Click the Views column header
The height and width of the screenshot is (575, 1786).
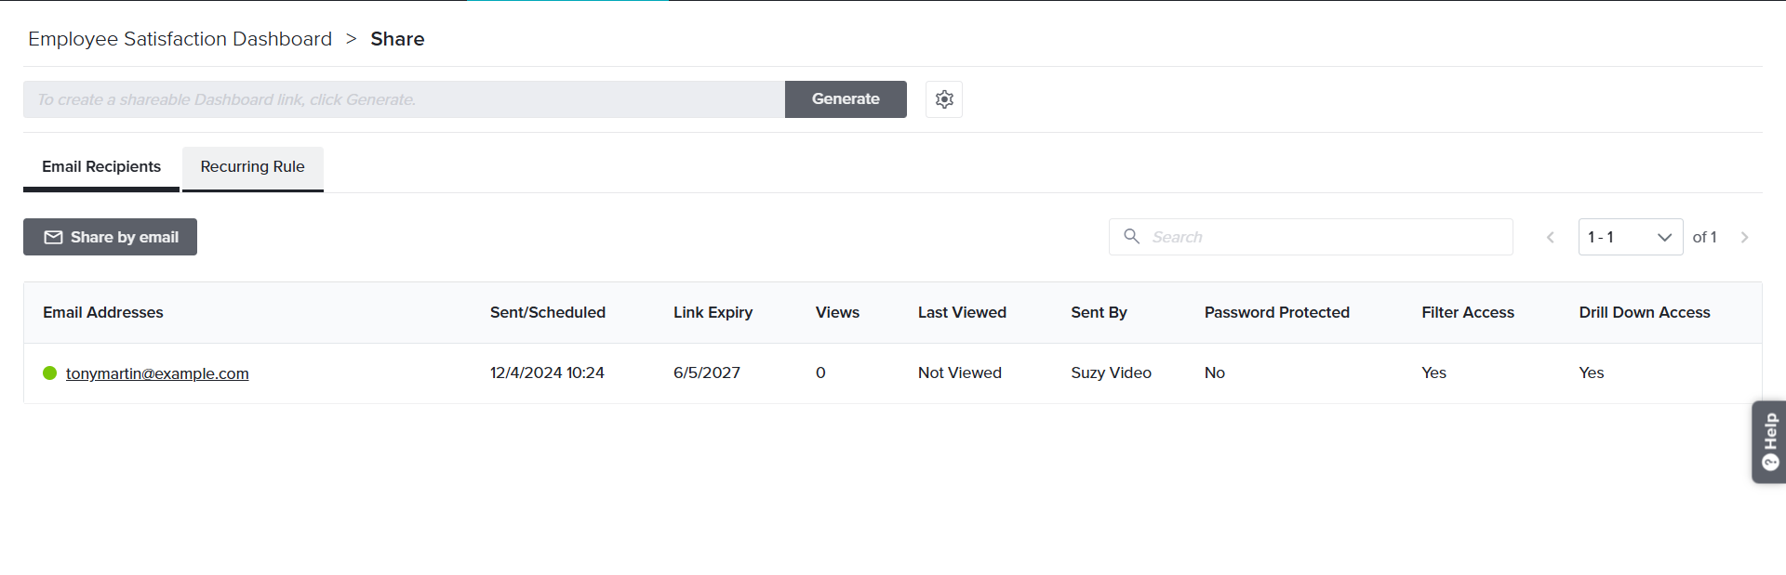coord(837,313)
